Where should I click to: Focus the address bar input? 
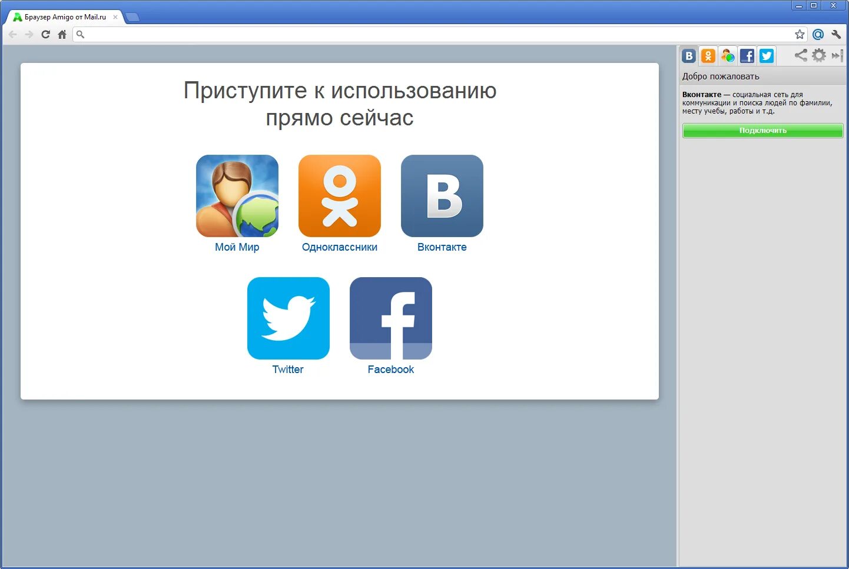pos(439,34)
